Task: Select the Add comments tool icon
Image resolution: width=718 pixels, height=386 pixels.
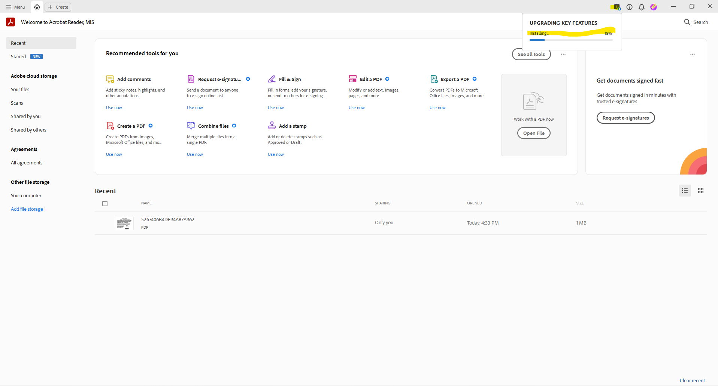Action: pos(110,79)
